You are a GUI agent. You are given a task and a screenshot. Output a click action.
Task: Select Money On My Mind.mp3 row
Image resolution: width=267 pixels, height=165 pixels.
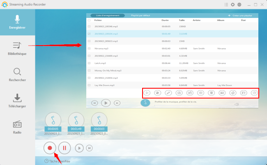click(x=173, y=71)
